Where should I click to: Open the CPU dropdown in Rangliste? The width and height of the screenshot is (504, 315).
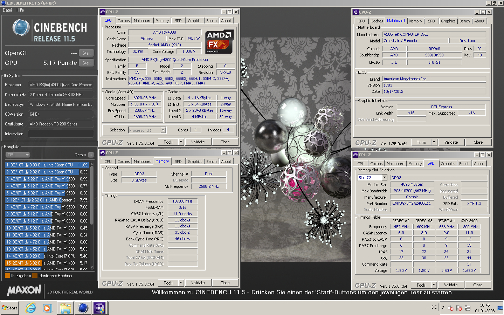click(18, 155)
